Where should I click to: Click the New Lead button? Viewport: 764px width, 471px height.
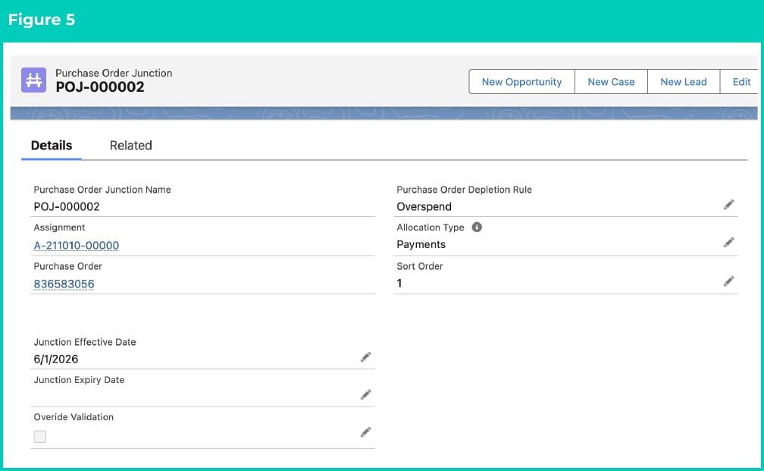pyautogui.click(x=683, y=82)
